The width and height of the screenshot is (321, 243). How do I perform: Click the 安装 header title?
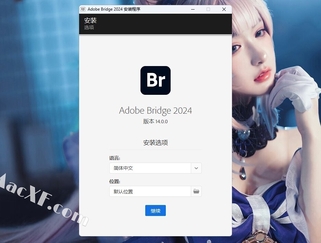(90, 21)
